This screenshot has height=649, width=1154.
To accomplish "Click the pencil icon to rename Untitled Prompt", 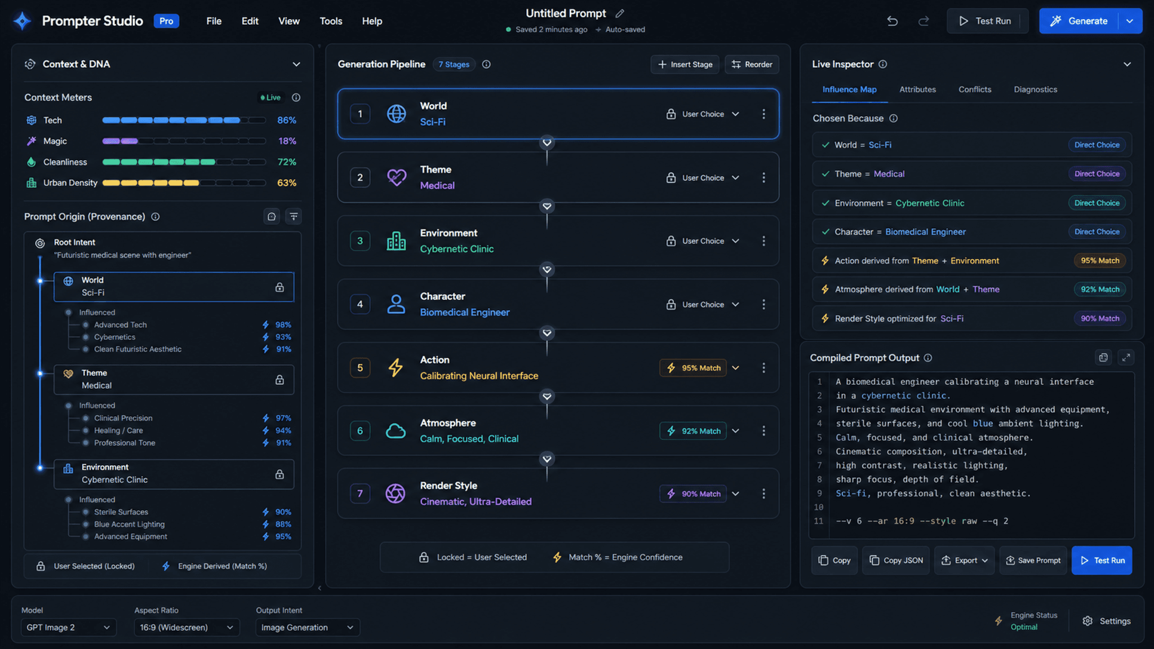I will click(620, 13).
